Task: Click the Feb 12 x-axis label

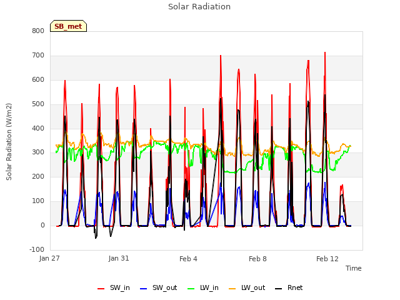Action: [x=327, y=259]
